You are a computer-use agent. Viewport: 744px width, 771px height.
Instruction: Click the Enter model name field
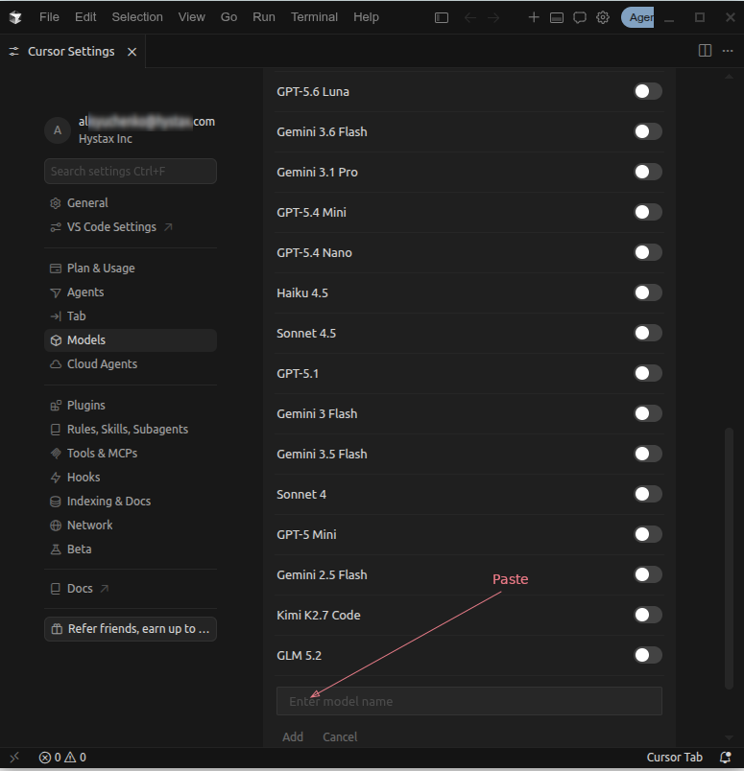point(469,701)
